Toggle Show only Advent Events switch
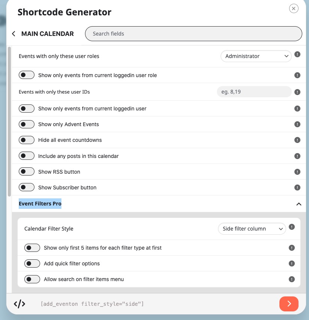Viewport: 309px width, 320px height. (x=27, y=124)
